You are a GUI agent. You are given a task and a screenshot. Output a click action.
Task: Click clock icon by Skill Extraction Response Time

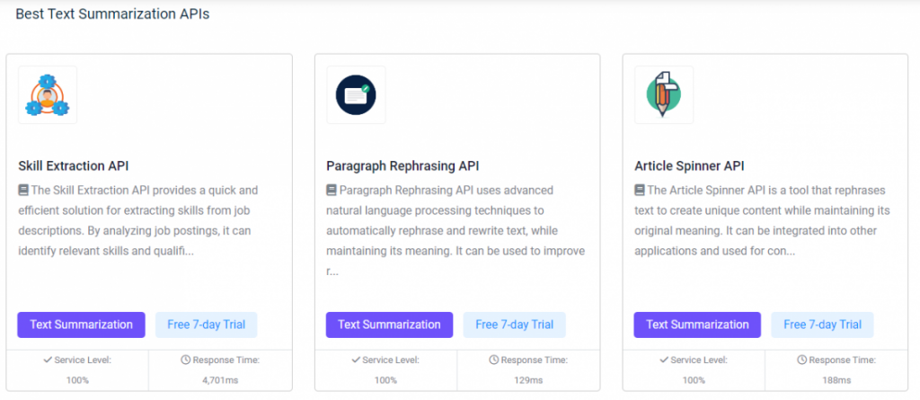pyautogui.click(x=185, y=360)
